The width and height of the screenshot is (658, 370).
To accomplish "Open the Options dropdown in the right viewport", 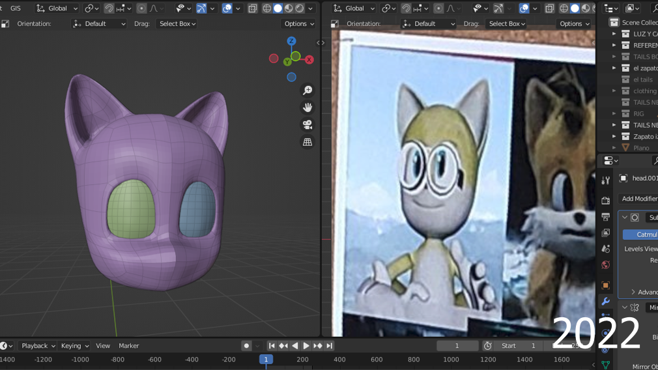I will coord(574,23).
